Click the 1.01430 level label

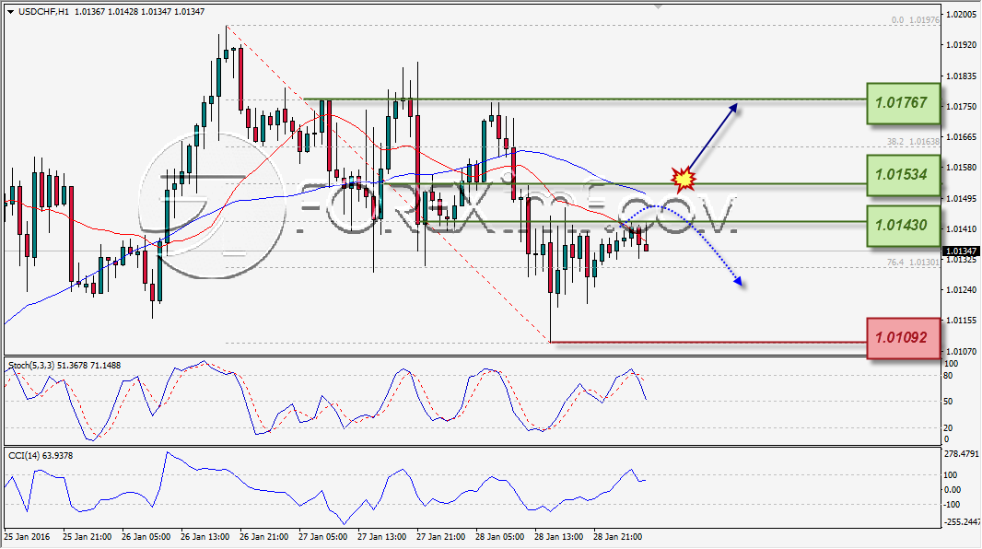(x=903, y=226)
